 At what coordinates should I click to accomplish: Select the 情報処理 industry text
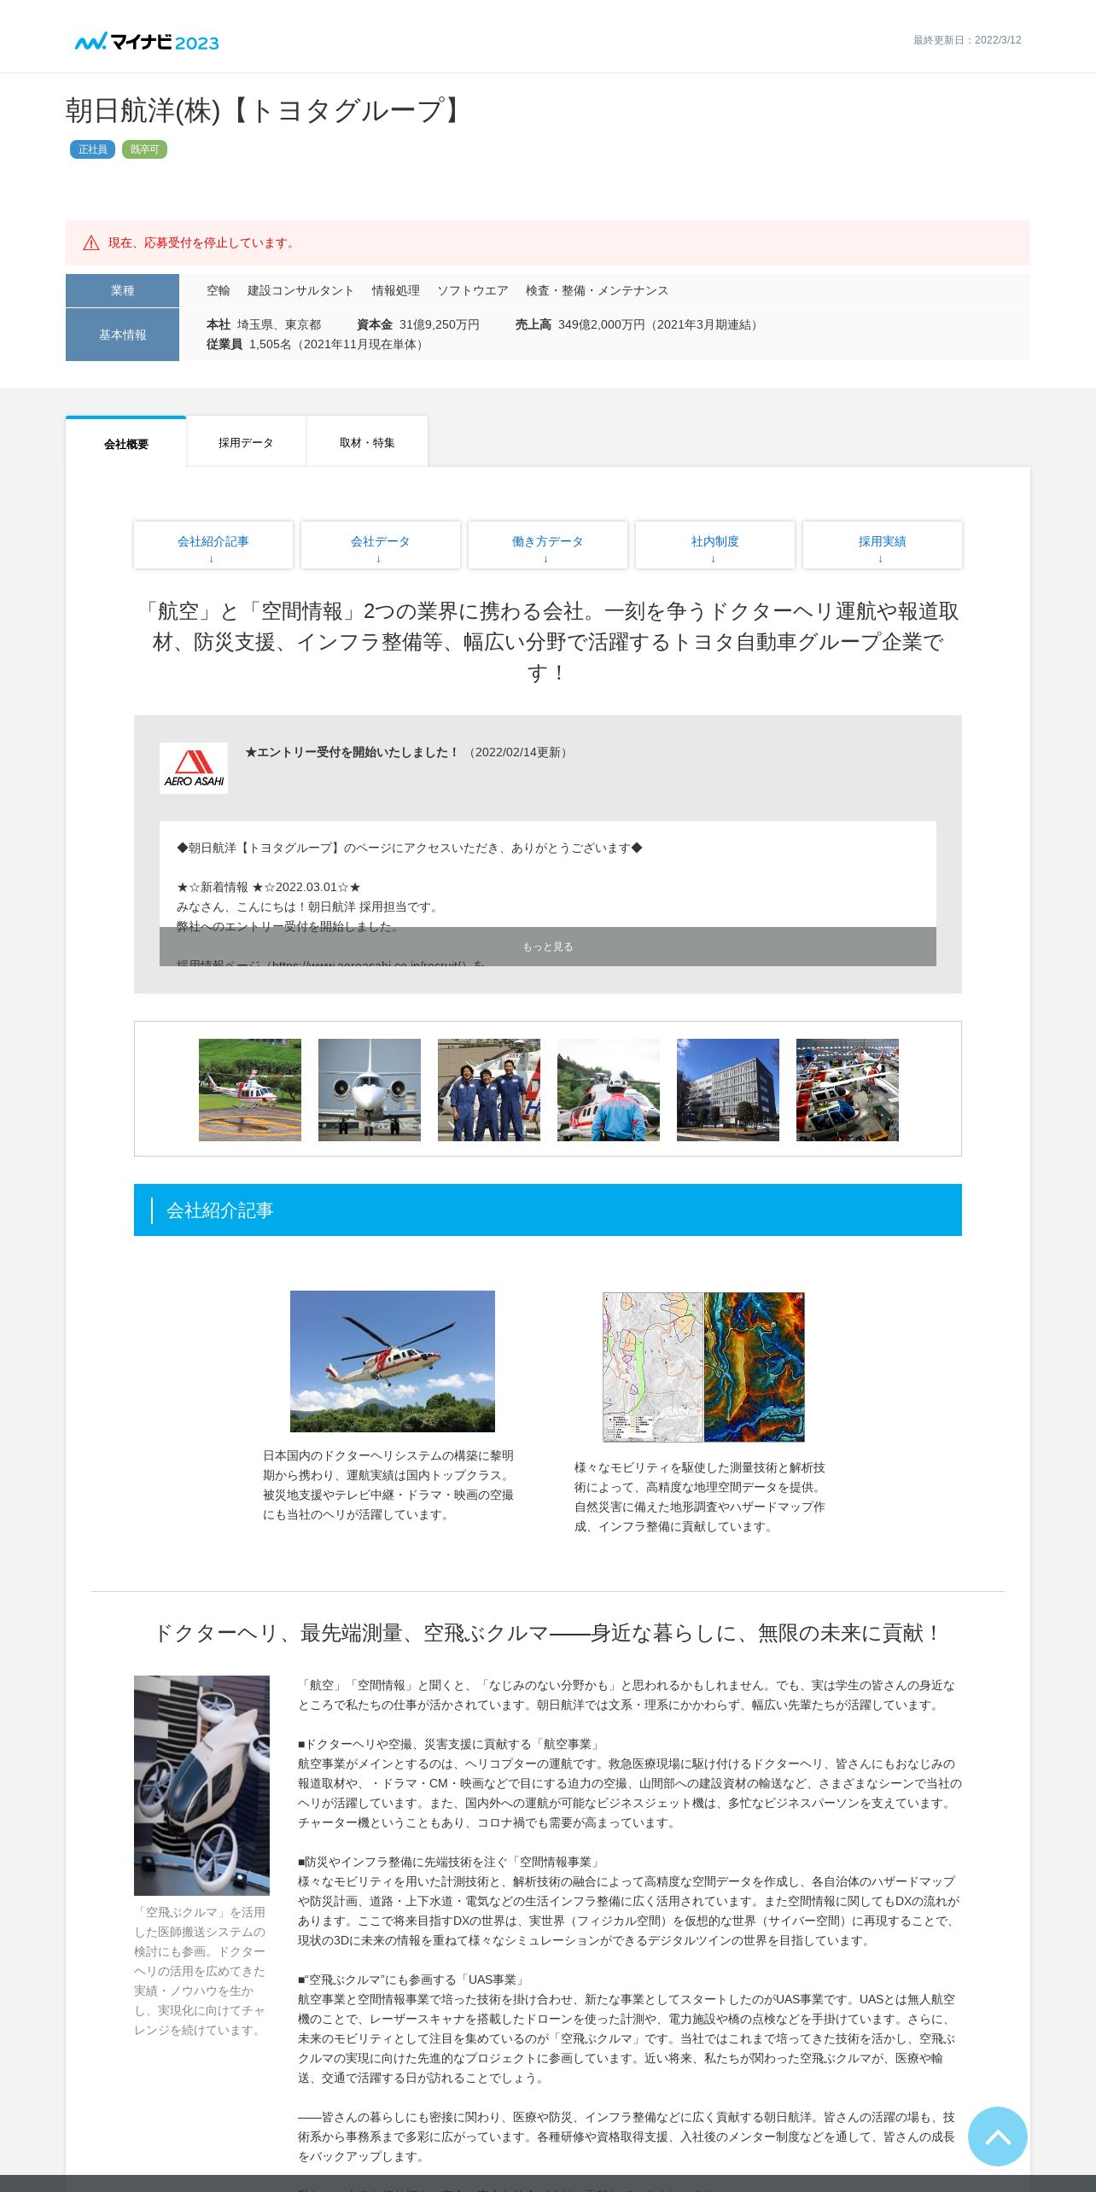(x=396, y=290)
